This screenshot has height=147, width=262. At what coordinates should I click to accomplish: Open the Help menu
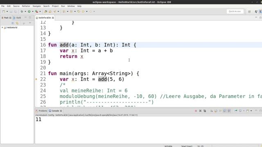point(79,6)
